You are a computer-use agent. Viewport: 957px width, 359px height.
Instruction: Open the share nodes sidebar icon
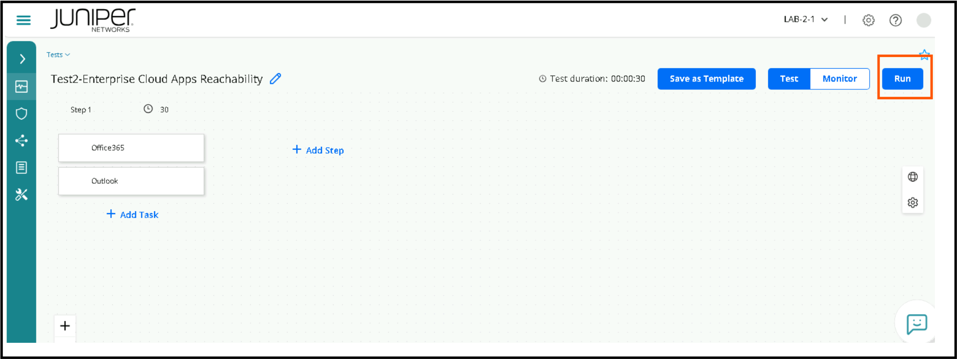[22, 141]
